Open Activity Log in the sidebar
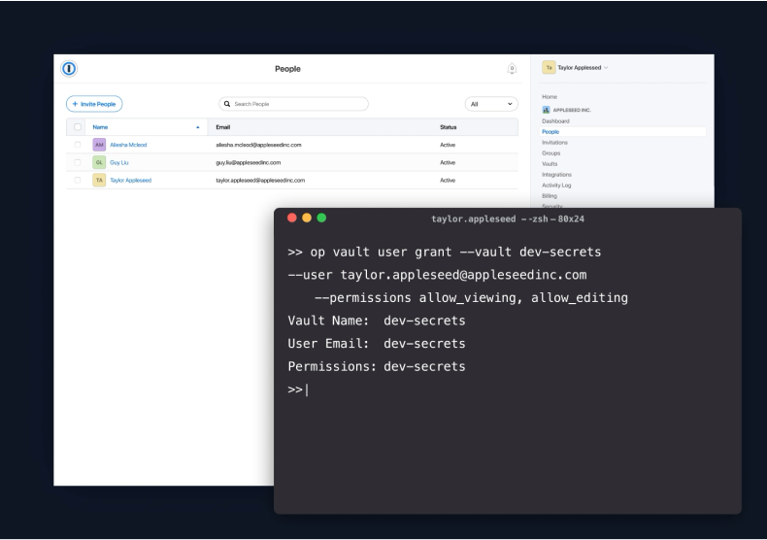This screenshot has height=540, width=767. 556,186
